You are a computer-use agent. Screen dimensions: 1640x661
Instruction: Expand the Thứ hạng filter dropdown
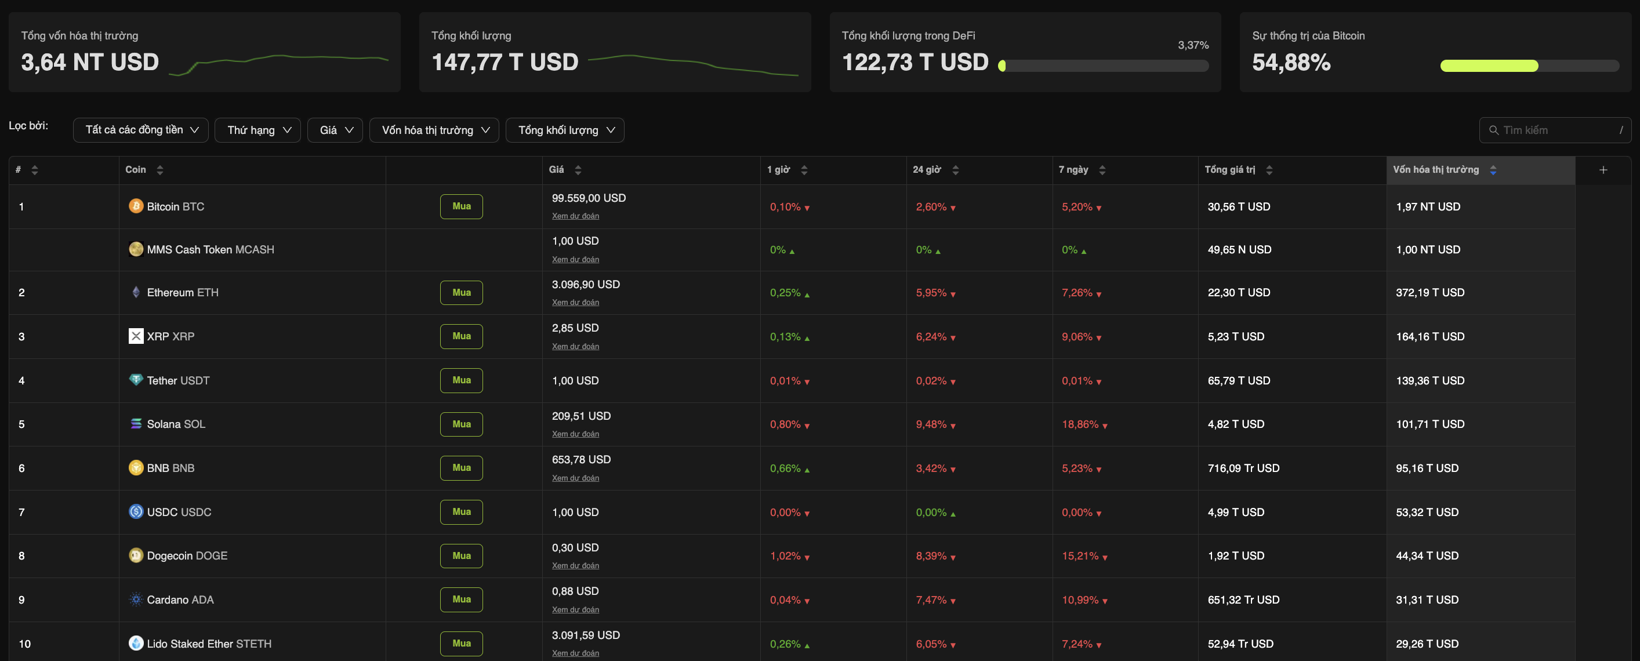258,130
